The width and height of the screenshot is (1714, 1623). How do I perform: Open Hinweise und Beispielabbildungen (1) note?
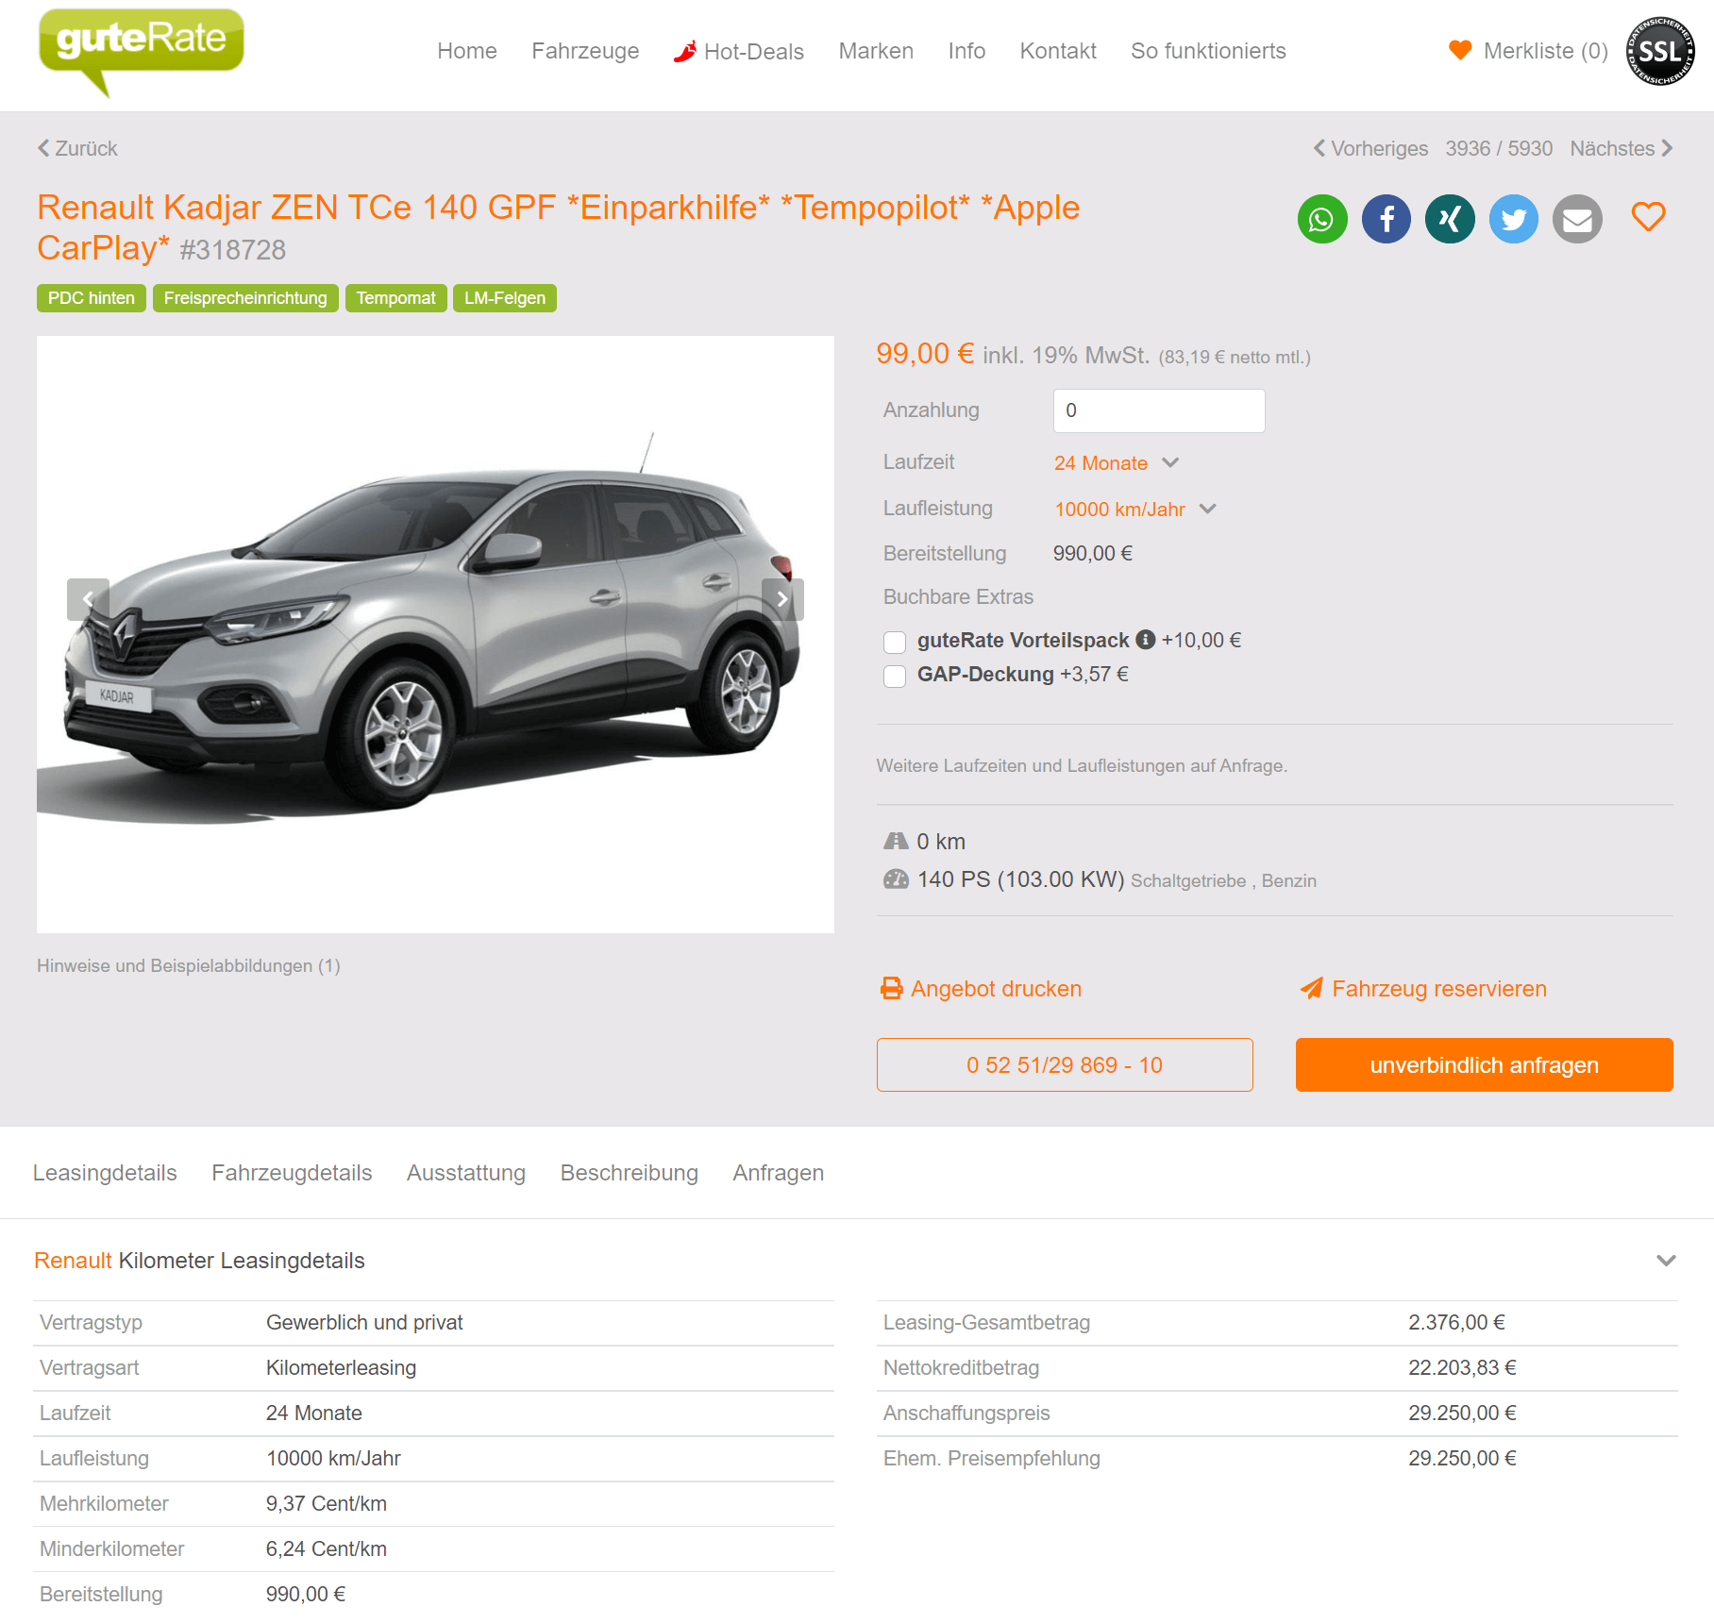coord(189,966)
